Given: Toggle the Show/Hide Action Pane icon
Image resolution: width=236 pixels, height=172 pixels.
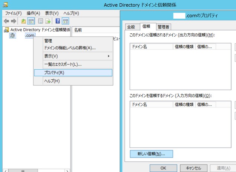Looking at the screenshot, I should tap(65, 21).
